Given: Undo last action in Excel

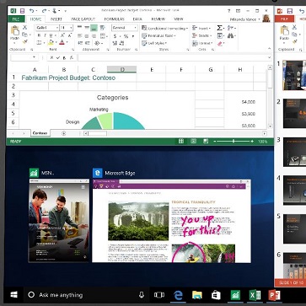Looking at the screenshot, I should pyautogui.click(x=31, y=11).
